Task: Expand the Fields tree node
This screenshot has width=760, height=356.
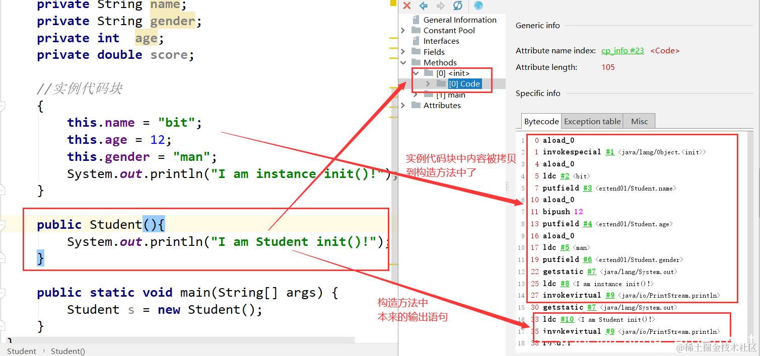Action: 403,51
